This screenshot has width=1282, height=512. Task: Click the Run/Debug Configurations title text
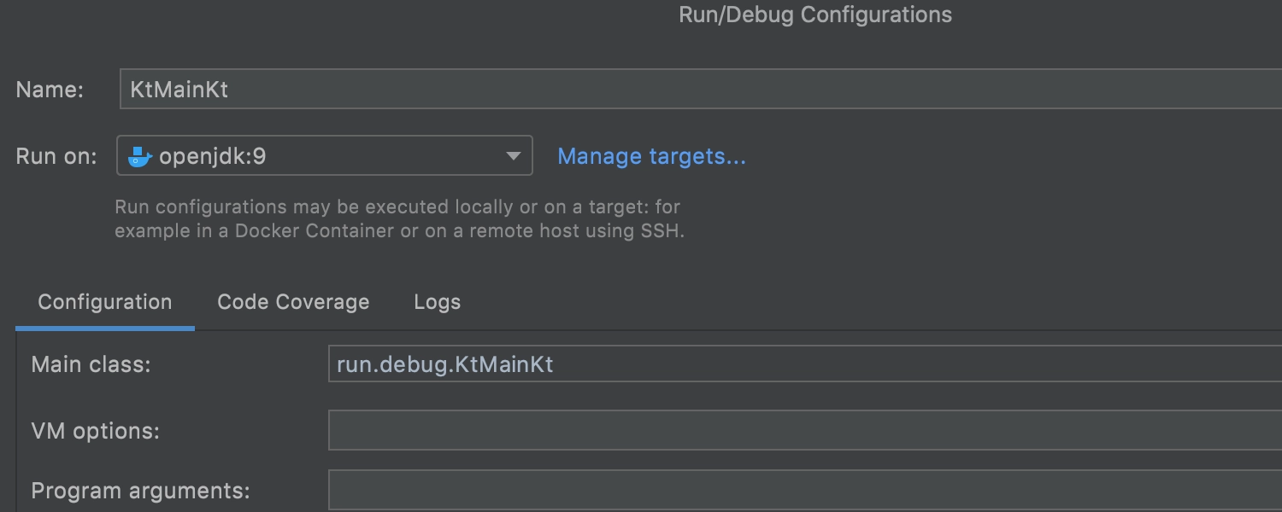point(815,15)
